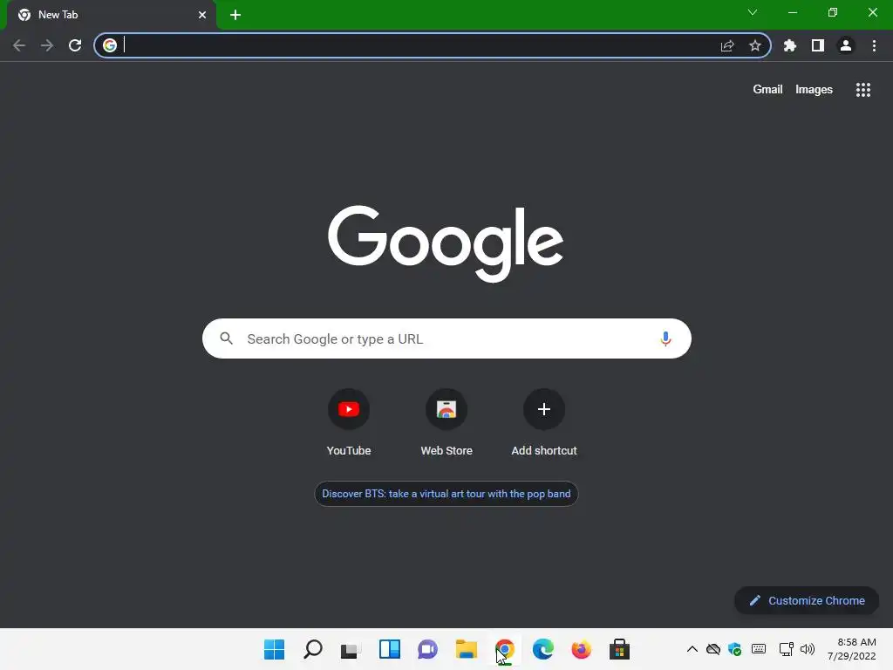Image resolution: width=893 pixels, height=670 pixels.
Task: Open the Images link
Action: 814,90
